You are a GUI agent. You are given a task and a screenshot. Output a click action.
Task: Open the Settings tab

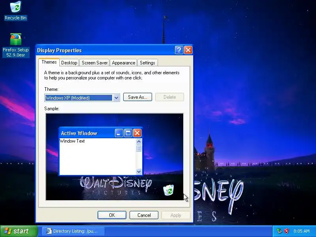point(147,63)
